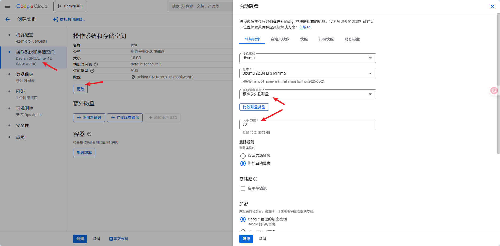Click the Google Cloud logo
500x246 pixels.
tap(32, 6)
